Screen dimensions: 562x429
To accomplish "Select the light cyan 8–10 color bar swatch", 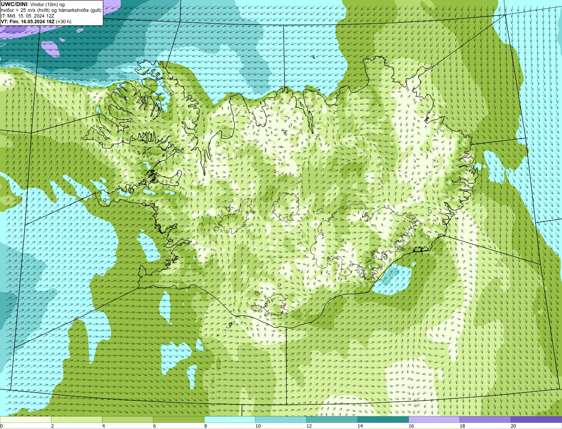I will [230, 419].
